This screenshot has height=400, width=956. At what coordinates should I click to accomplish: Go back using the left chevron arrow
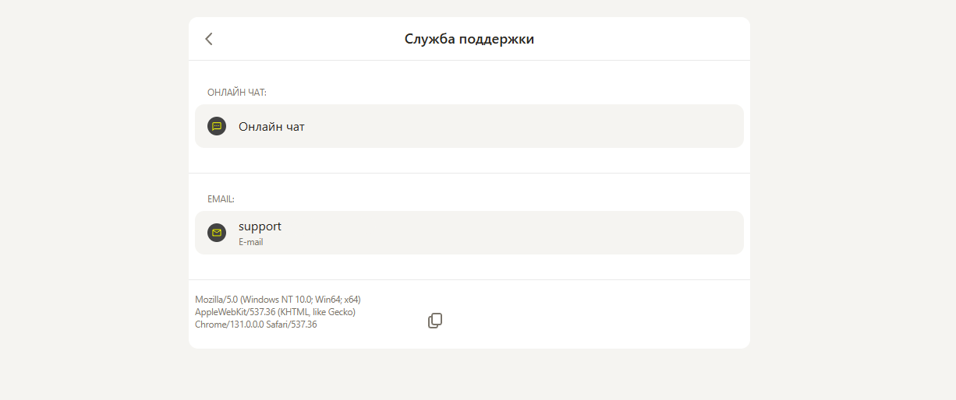pos(209,39)
